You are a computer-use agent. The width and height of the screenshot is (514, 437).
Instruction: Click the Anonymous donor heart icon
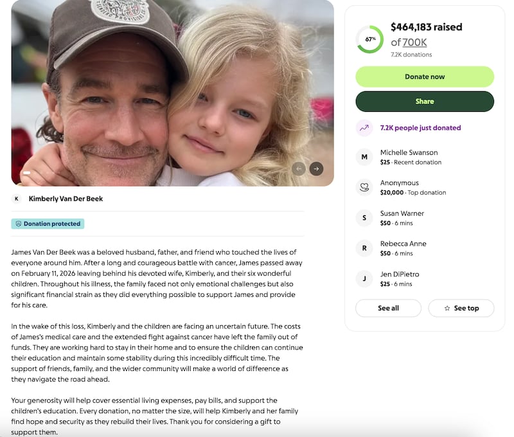(x=364, y=187)
